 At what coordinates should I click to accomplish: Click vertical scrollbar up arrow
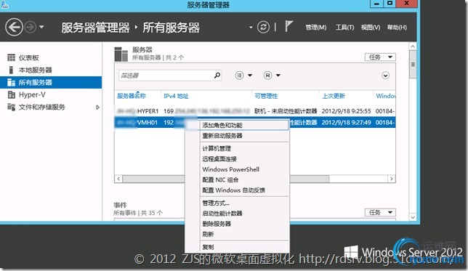413,46
